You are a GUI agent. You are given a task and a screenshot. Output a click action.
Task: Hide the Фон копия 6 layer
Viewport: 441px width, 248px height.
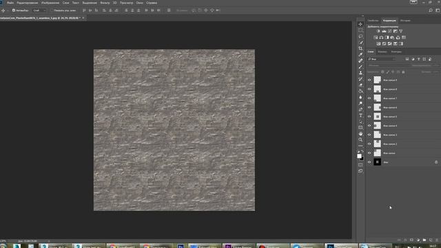[369, 107]
